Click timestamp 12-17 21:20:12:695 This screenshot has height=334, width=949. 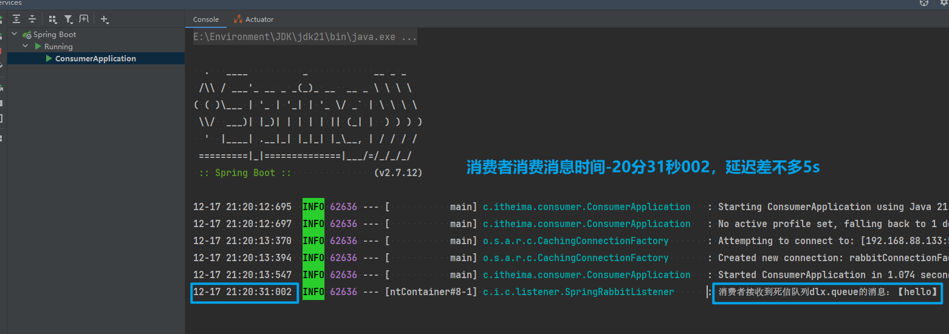click(242, 207)
